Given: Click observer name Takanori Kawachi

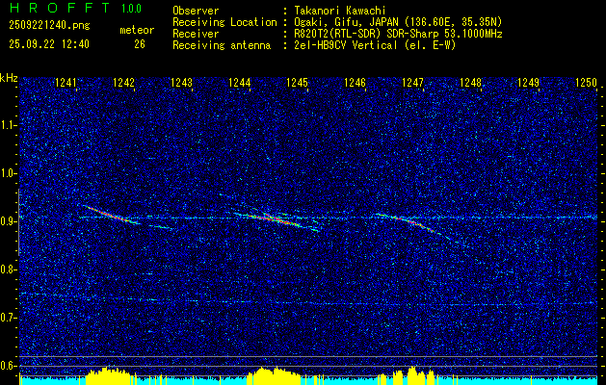Looking at the screenshot, I should 338,11.
